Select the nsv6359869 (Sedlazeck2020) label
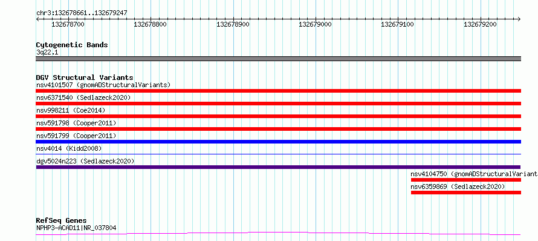 (458, 187)
